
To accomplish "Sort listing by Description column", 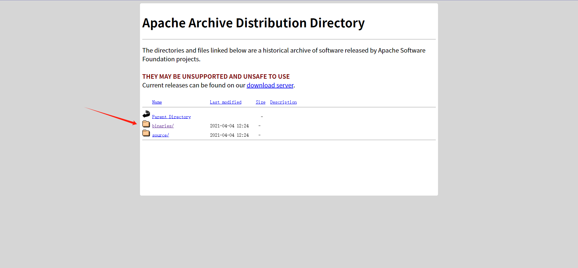I will click(x=283, y=102).
